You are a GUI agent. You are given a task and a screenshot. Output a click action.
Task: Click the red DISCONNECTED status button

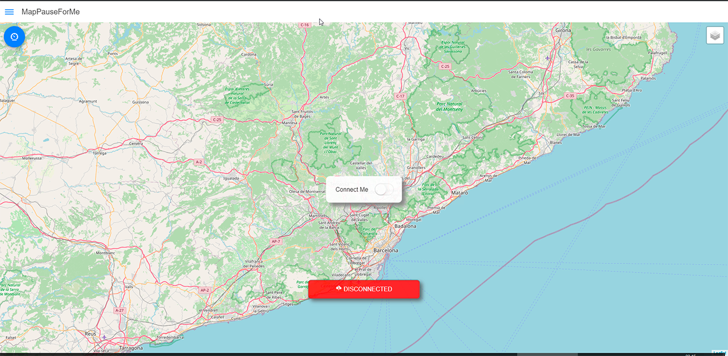coord(364,289)
